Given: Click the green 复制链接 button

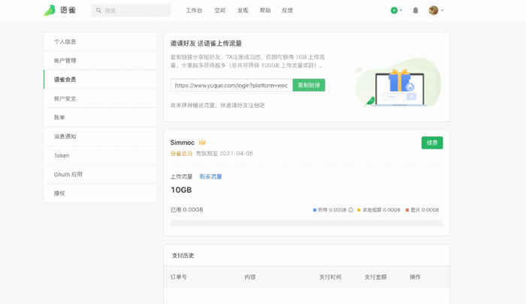Looking at the screenshot, I should tap(309, 85).
